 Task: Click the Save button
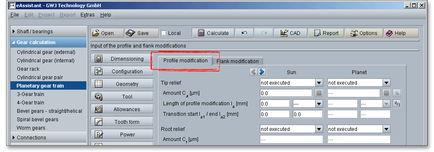pyautogui.click(x=142, y=33)
